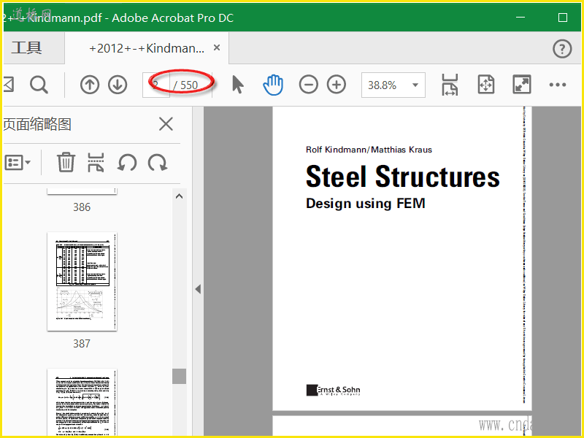
Task: Click the search magnifier icon
Action: 39,85
